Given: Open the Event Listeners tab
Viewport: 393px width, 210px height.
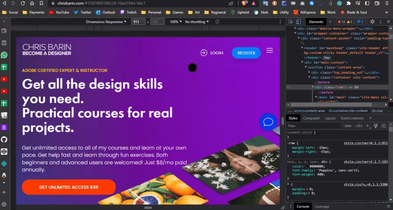Looking at the screenshot, I should pyautogui.click(x=352, y=118).
